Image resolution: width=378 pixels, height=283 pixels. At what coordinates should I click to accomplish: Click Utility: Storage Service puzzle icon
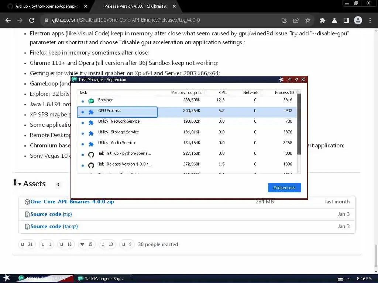91,133
